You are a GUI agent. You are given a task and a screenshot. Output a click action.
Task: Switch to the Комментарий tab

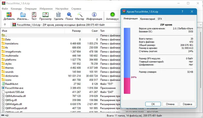pos(147,19)
